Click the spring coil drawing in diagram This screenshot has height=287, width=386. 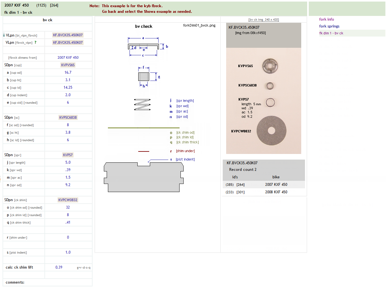point(143,104)
